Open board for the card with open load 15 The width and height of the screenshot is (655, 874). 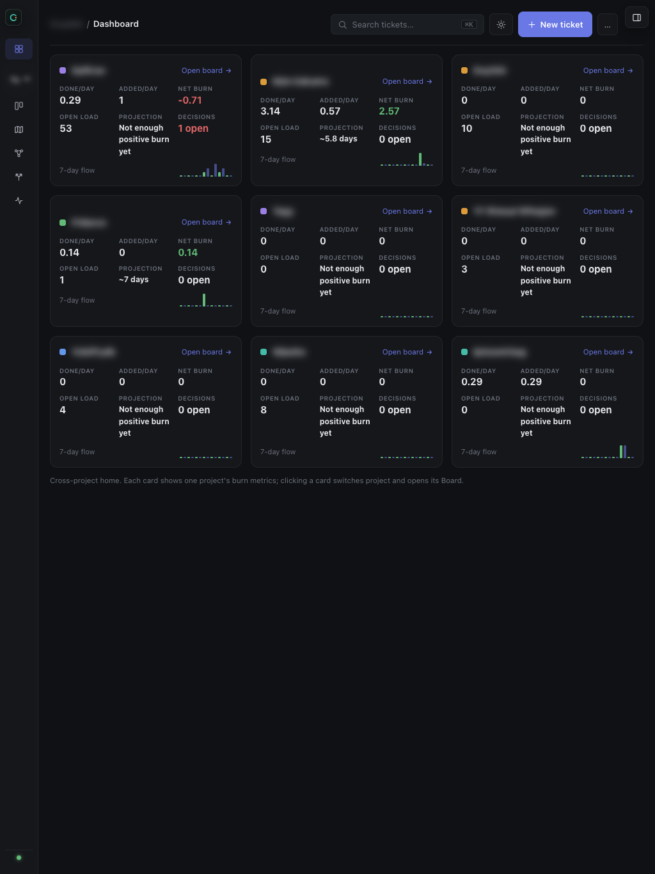[407, 81]
